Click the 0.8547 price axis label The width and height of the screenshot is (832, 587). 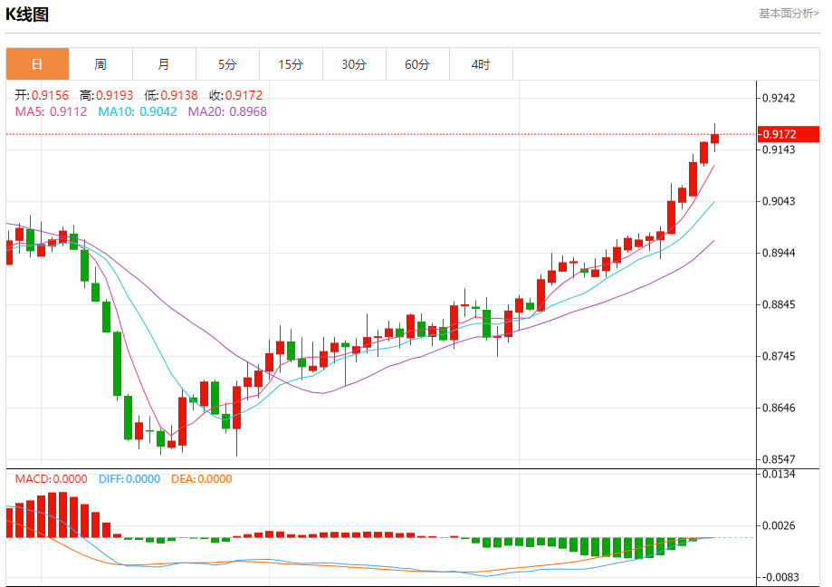779,459
